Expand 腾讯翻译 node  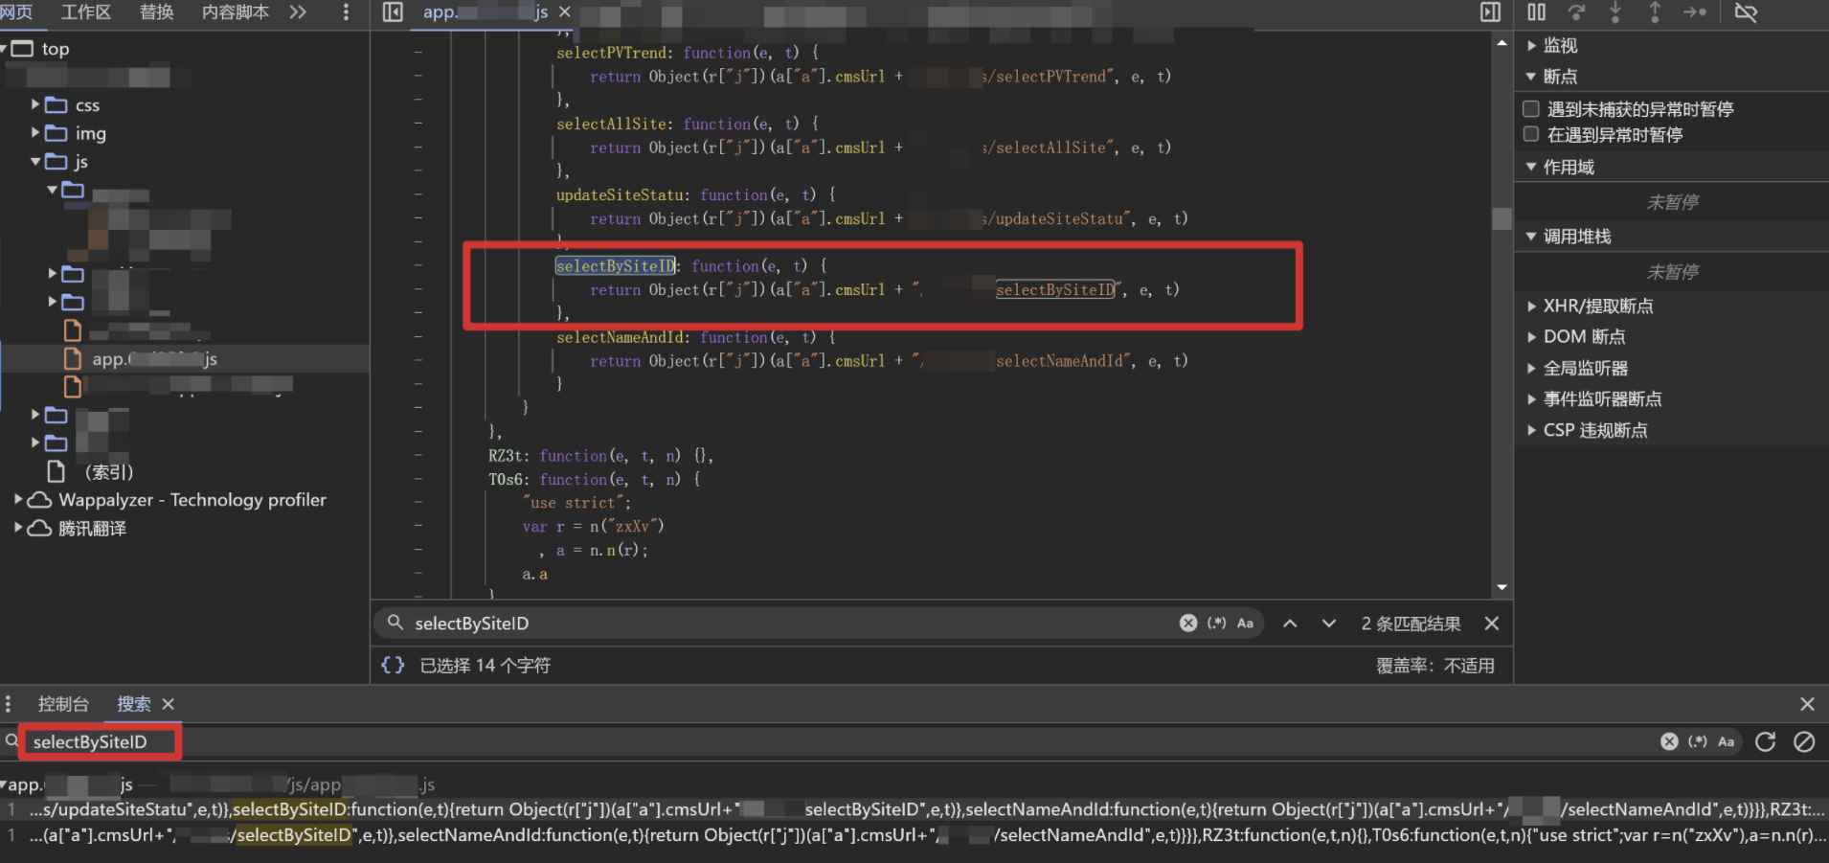tap(18, 529)
